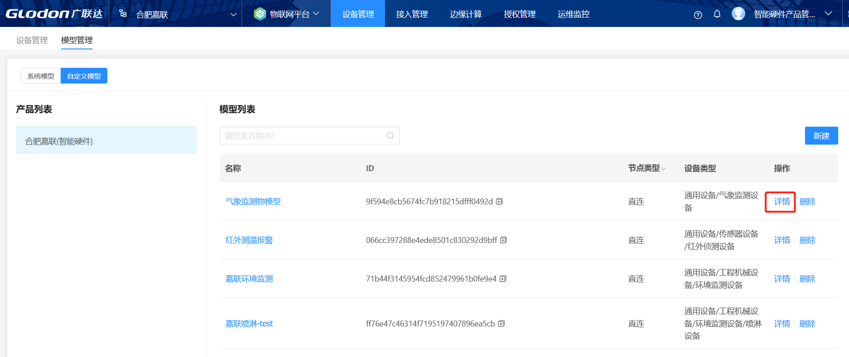Switch to 系统模型 toggle
The height and width of the screenshot is (357, 849).
(x=41, y=76)
